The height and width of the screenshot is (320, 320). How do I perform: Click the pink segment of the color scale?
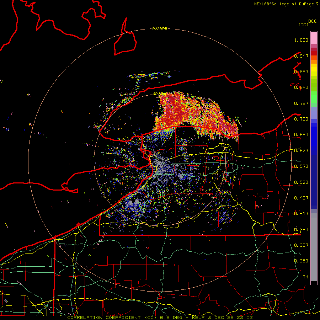coord(314,38)
